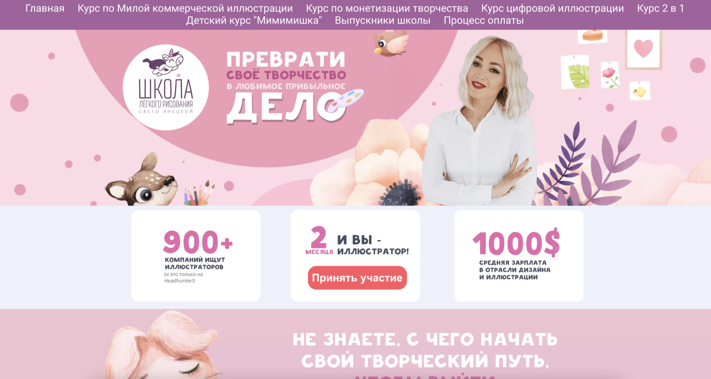Click the green leaf card on the wall
Image resolution: width=711 pixels, height=379 pixels.
tap(575, 72)
